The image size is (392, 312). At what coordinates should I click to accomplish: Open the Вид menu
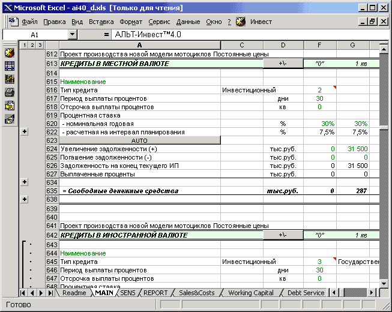click(77, 22)
